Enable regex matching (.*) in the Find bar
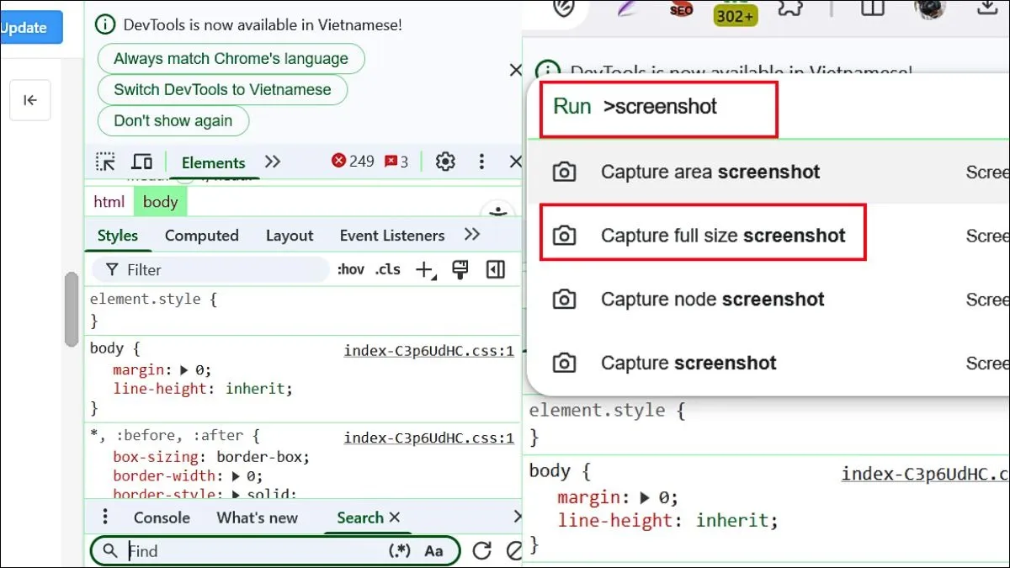The width and height of the screenshot is (1010, 568). click(x=400, y=550)
